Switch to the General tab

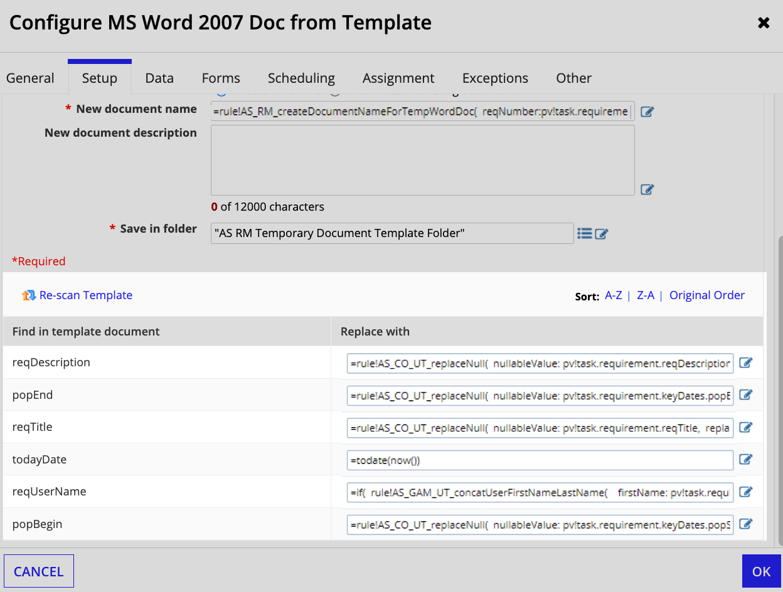tap(30, 78)
